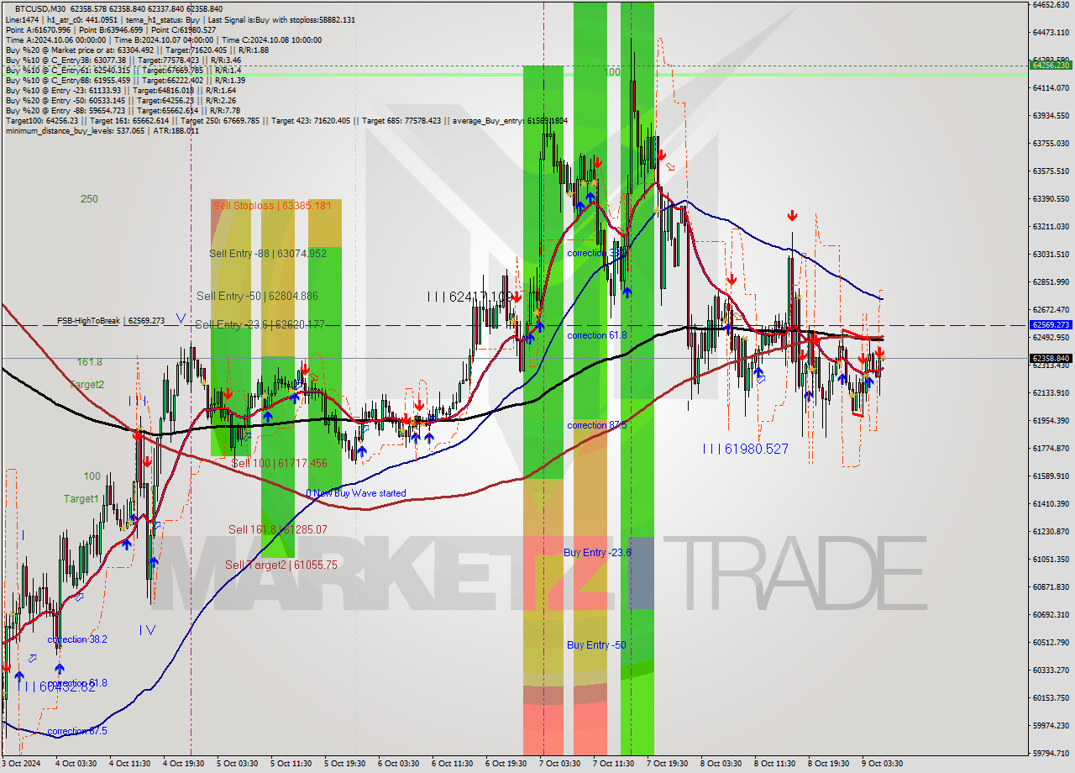Select the FSB-HighToBreak 62569.273 line label

pyautogui.click(x=111, y=321)
